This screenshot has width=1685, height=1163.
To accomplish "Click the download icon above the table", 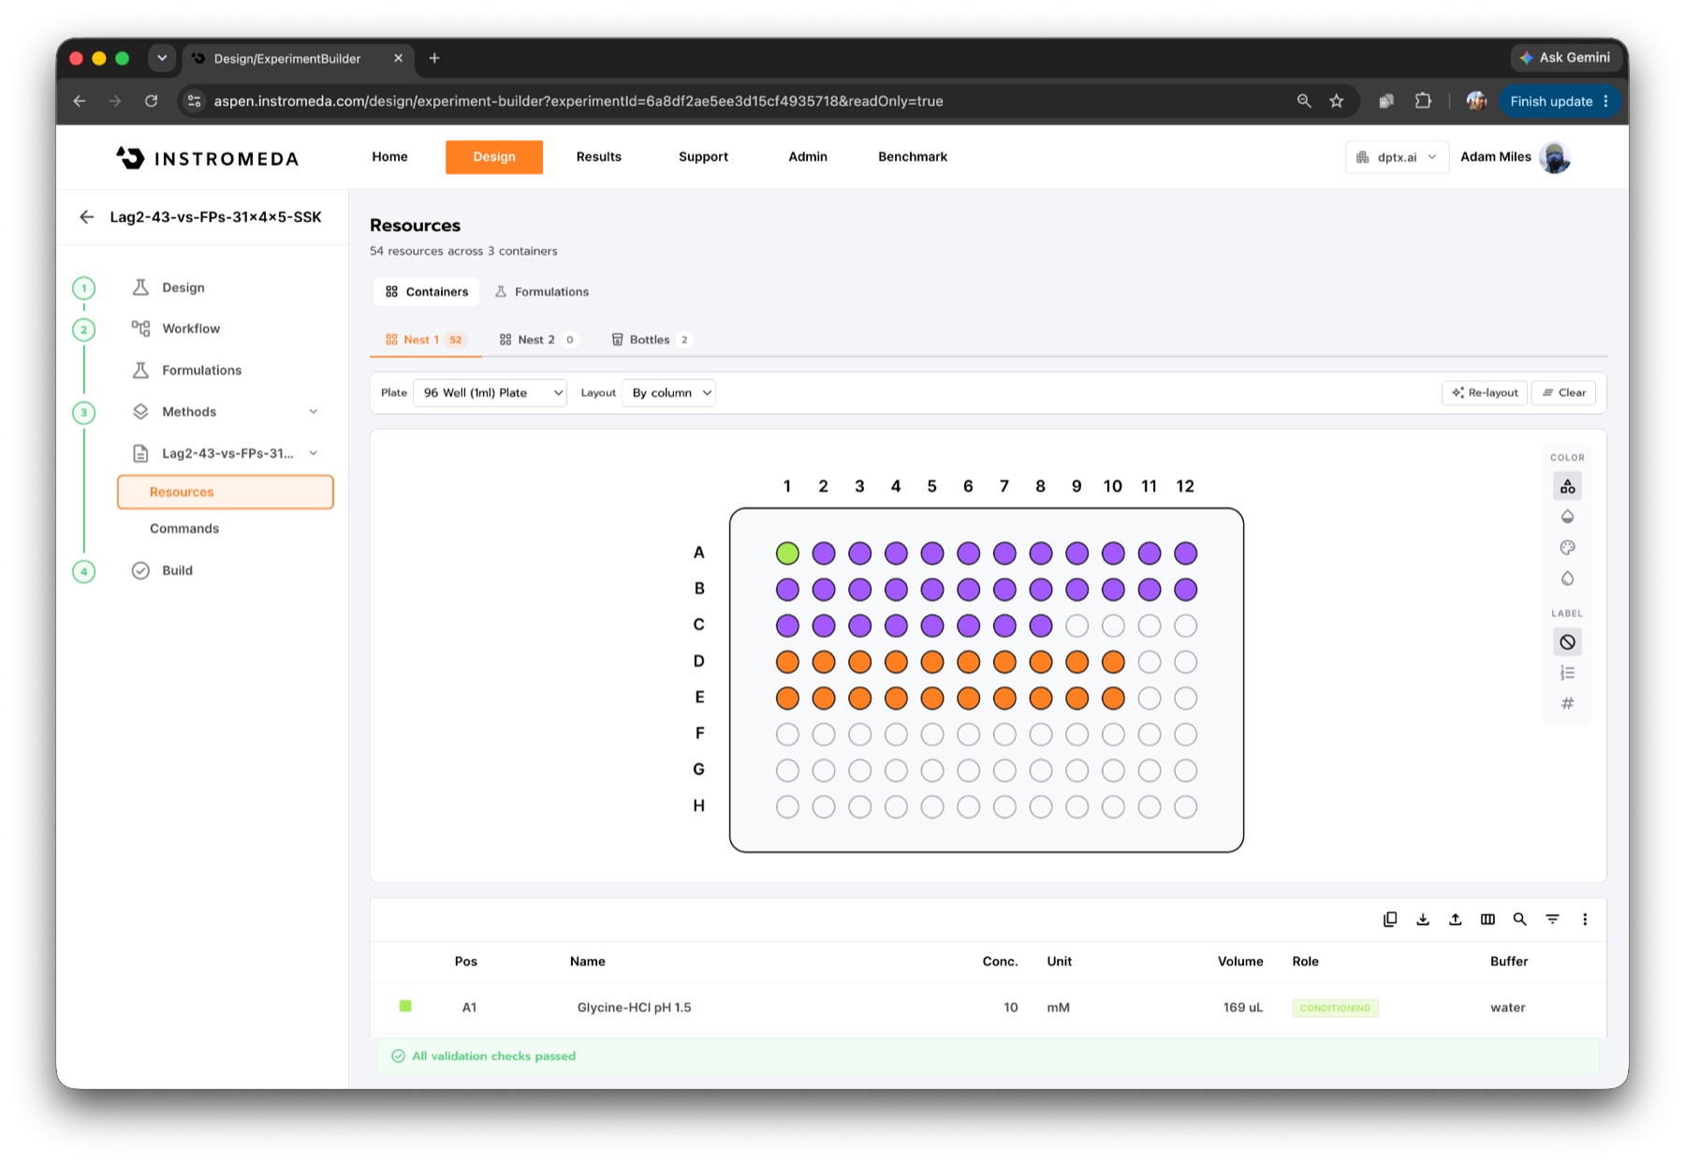I will (1423, 920).
